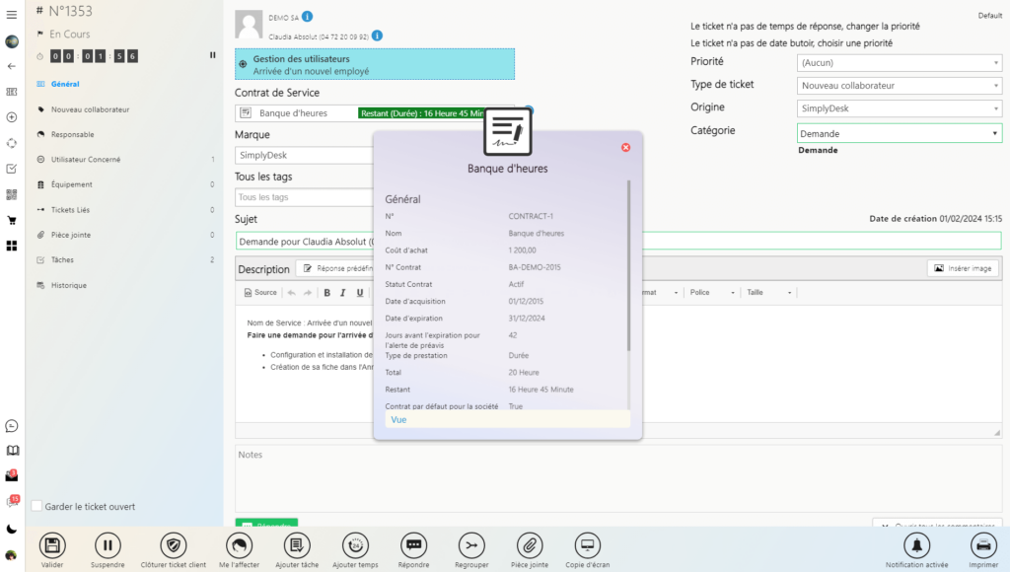Click the Ajouter tâche icon

[296, 545]
